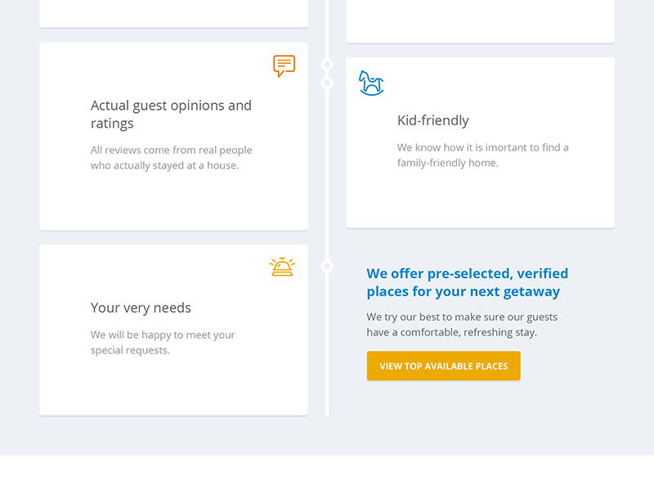Open the Actual guest opinions and ratings heading
Screen dimensions: 654x491
coord(171,115)
